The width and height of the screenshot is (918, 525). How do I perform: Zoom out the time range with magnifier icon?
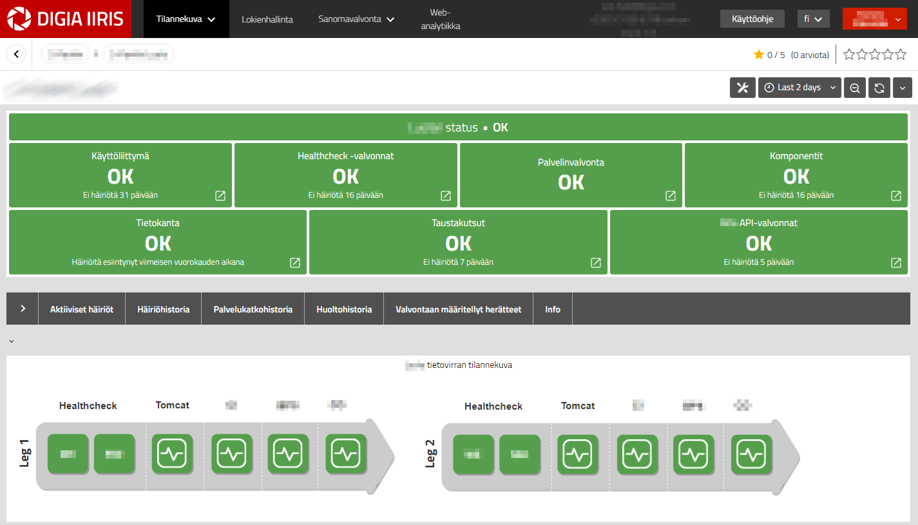(x=855, y=88)
